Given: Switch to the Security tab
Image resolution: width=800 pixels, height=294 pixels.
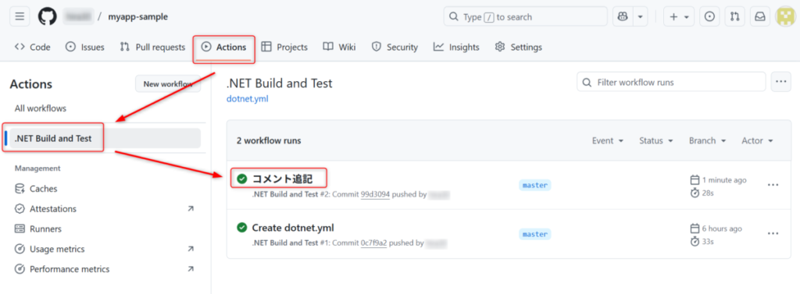Looking at the screenshot, I should [395, 48].
